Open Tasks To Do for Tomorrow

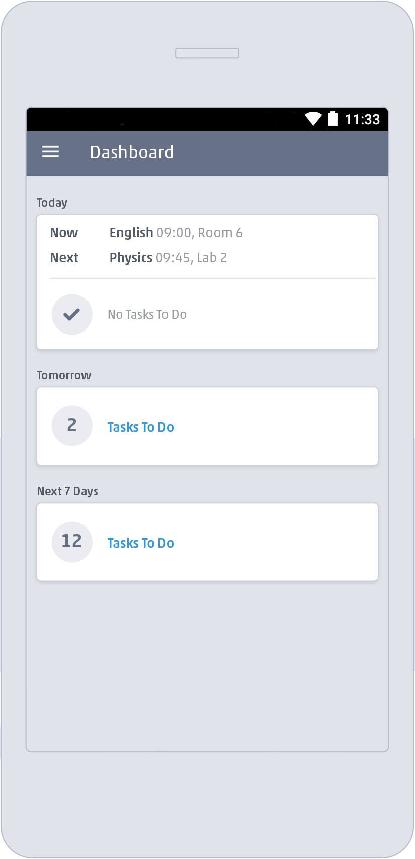pyautogui.click(x=140, y=426)
